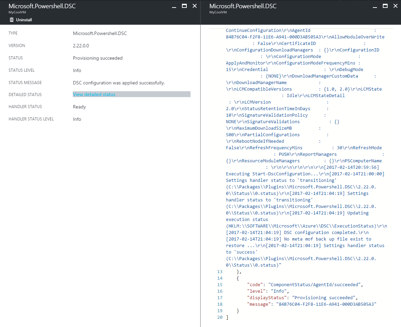Screen dimensions: 401x327
Task: Maximize the right detailed status blade
Action: 385,6
